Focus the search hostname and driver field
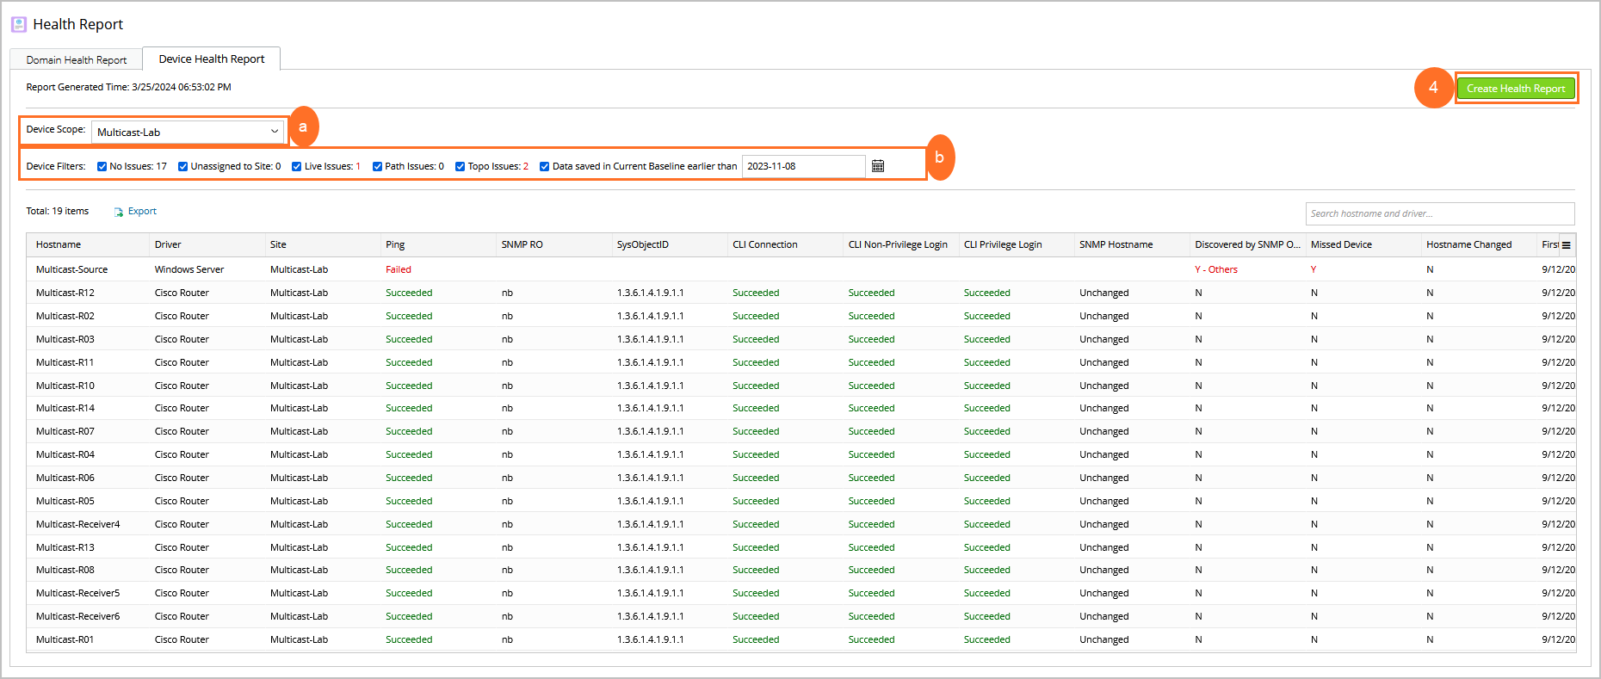This screenshot has width=1601, height=679. (1439, 213)
